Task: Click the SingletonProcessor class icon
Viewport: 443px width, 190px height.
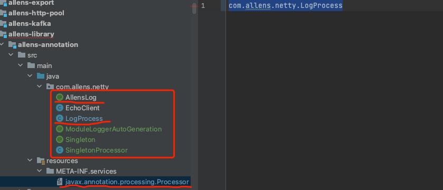Action: pyautogui.click(x=60, y=150)
